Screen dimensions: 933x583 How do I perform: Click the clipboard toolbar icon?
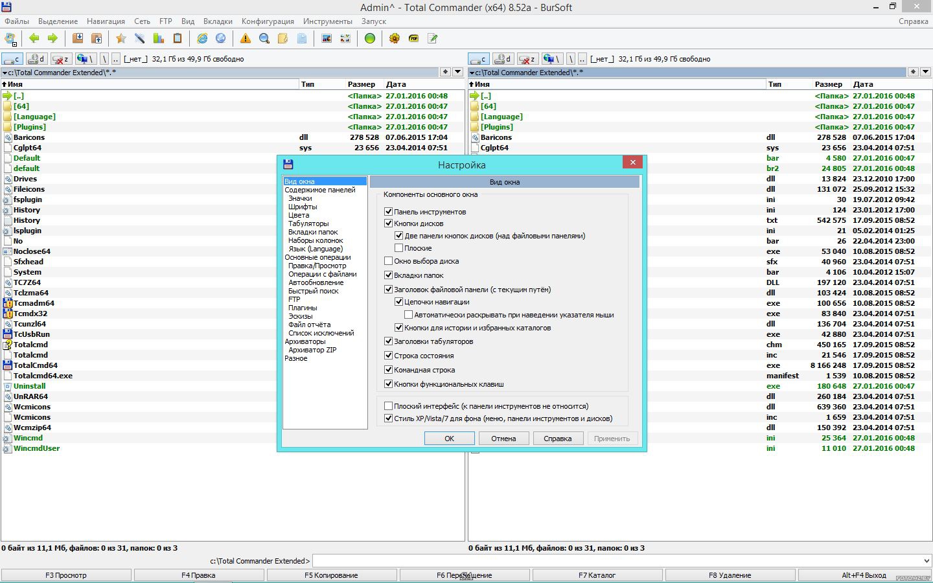[177, 38]
